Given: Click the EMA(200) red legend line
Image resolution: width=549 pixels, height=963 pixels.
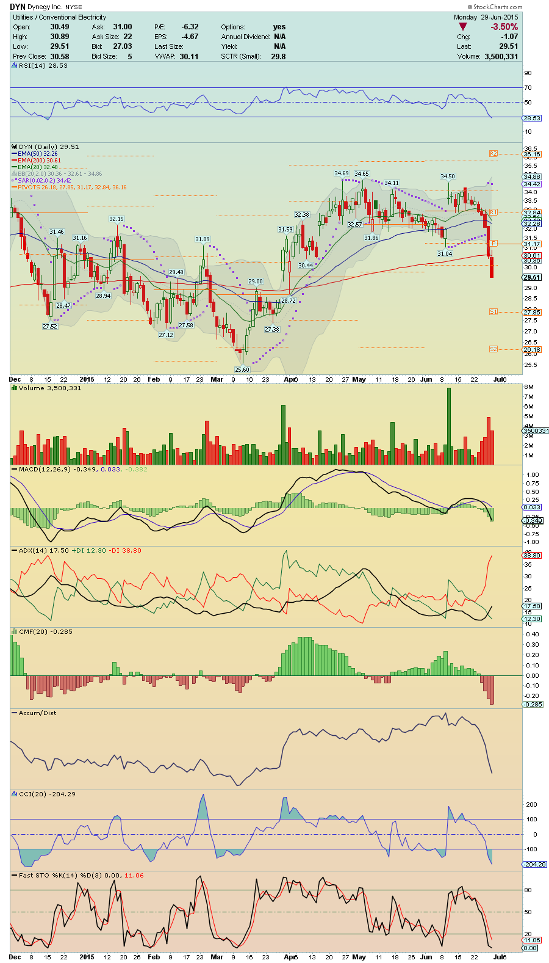Looking at the screenshot, I should [x=14, y=161].
